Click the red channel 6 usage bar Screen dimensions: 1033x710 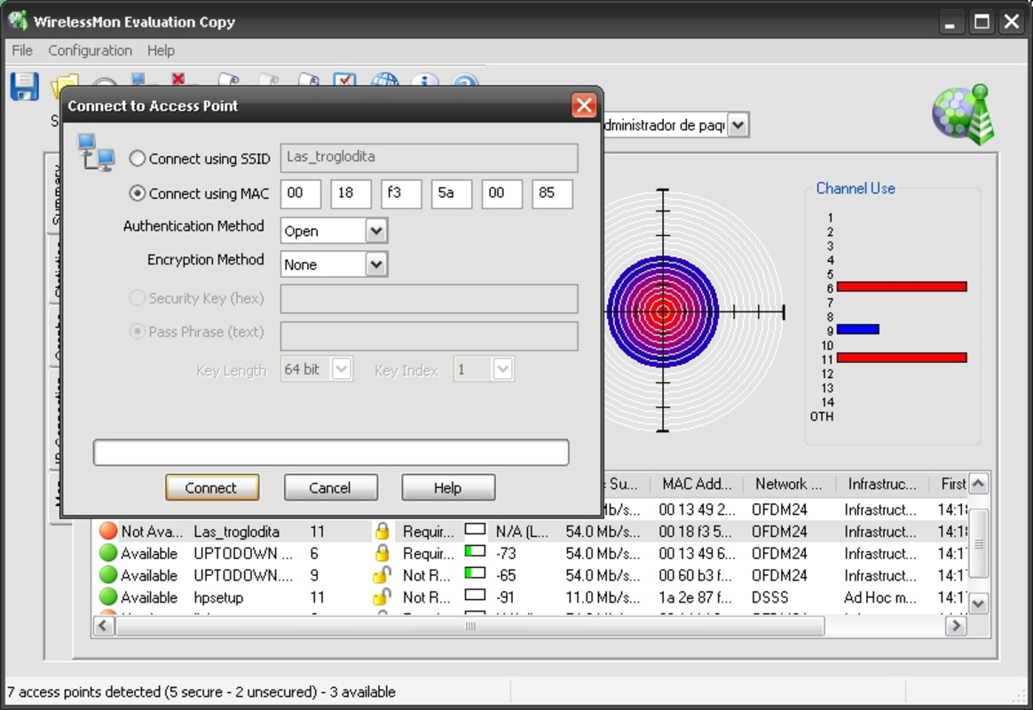[902, 287]
